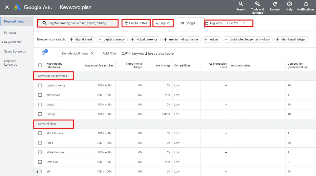Check the blockchain keyword row
The width and height of the screenshot is (316, 176).
(40, 95)
